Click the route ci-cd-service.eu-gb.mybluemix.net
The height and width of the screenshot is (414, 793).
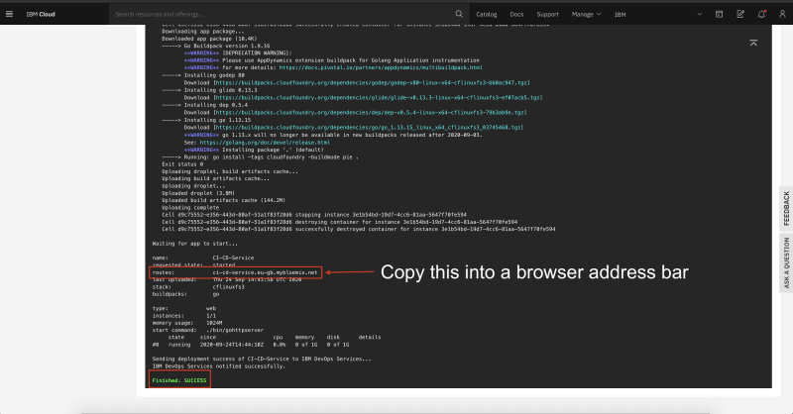[265, 272]
